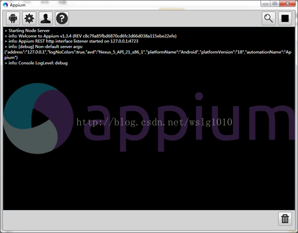Image resolution: width=298 pixels, height=233 pixels.
Task: Launch the Inspector magnifying glass
Action: tap(268, 18)
